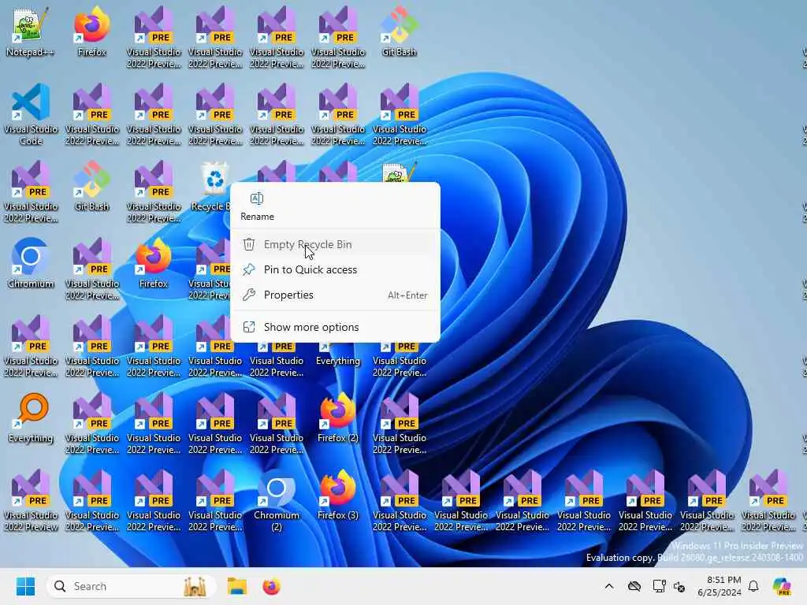Choose Empty Recycle Bin from the menu
The height and width of the screenshot is (605, 807).
[335, 244]
